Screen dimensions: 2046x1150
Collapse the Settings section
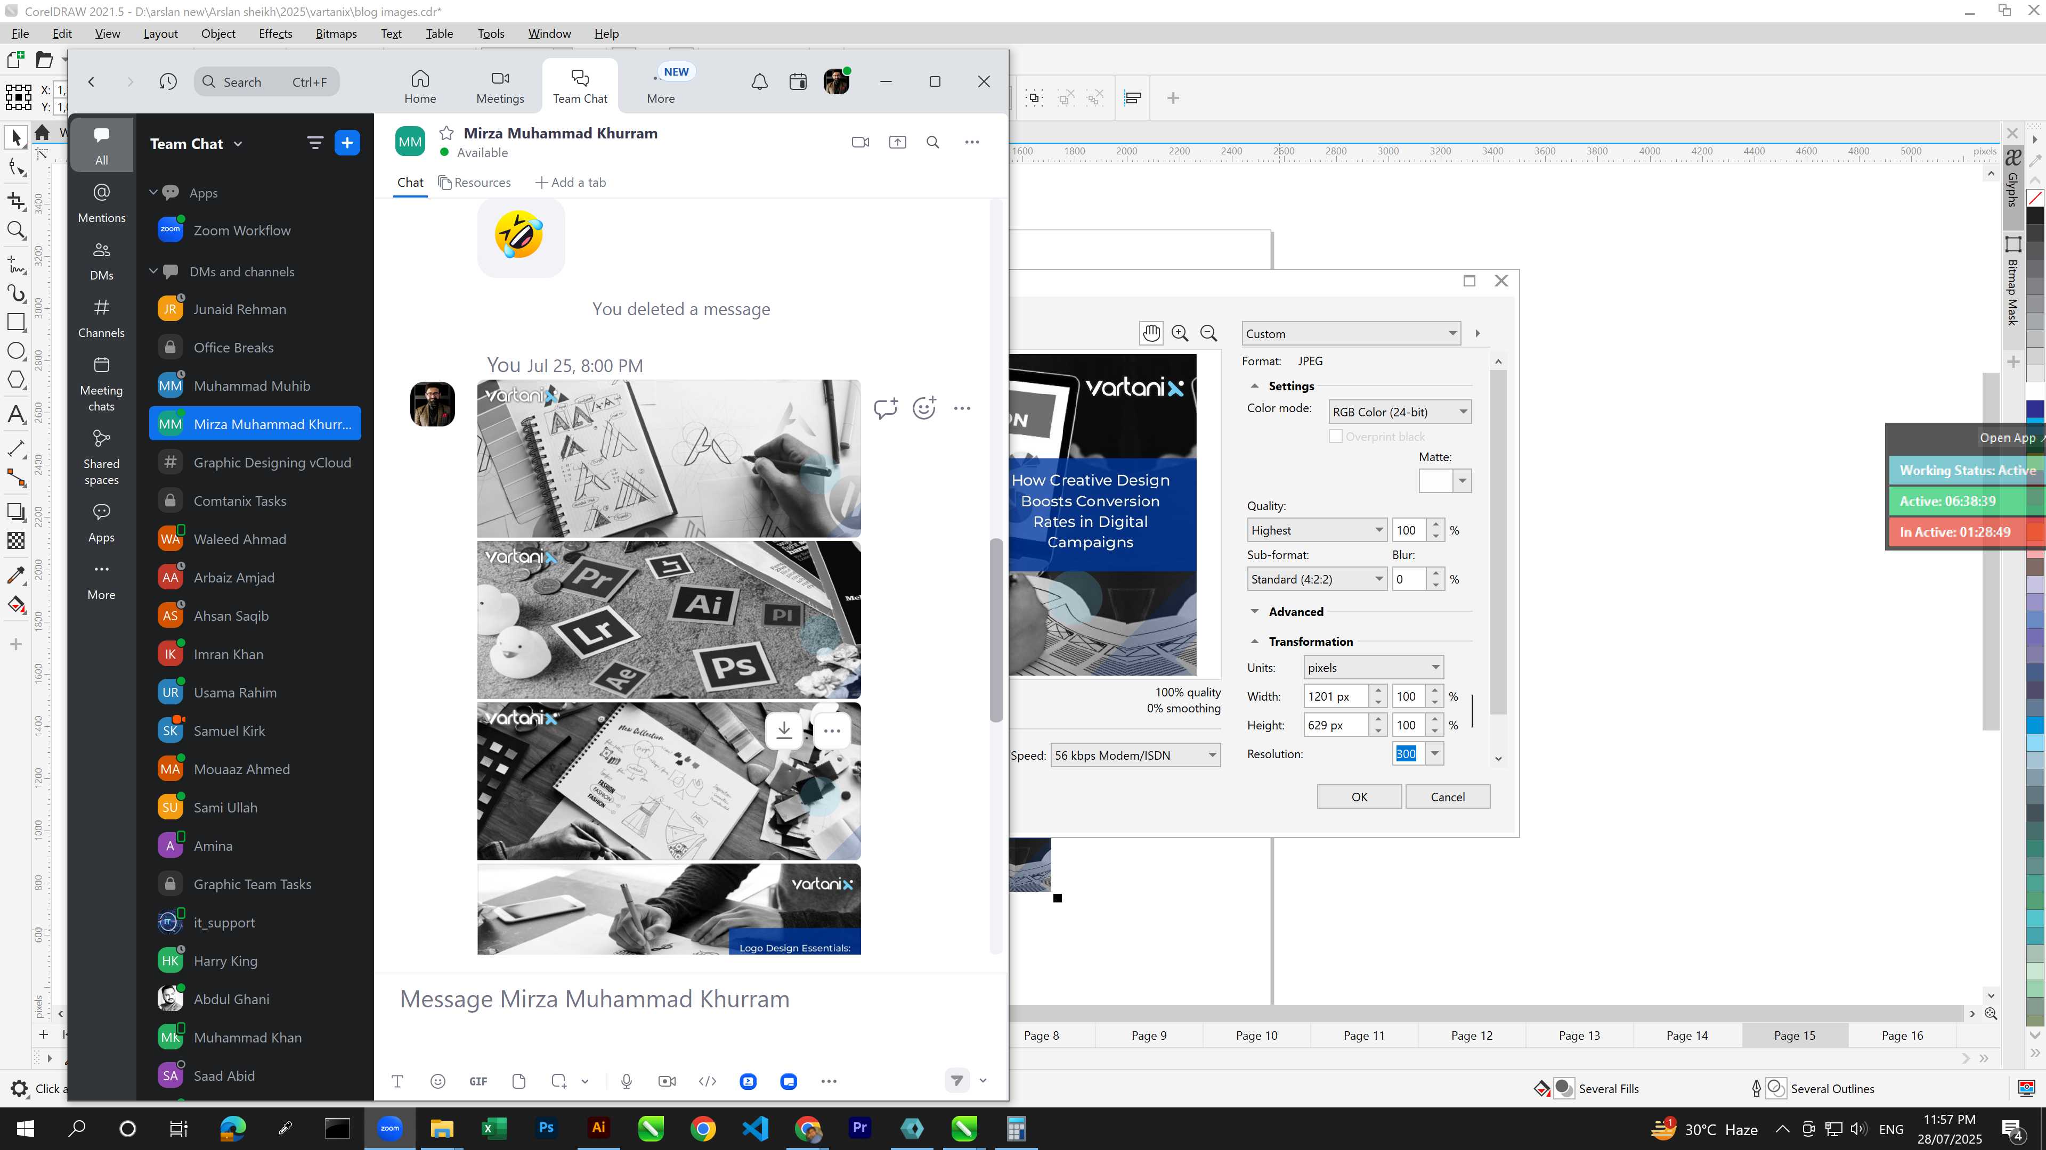[1254, 387]
